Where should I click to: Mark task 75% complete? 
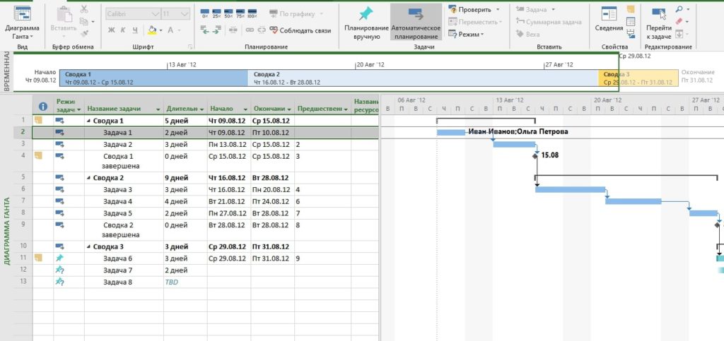240,13
